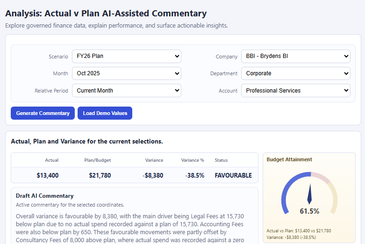
Task: Click the Load Demo Values button
Action: 105,113
